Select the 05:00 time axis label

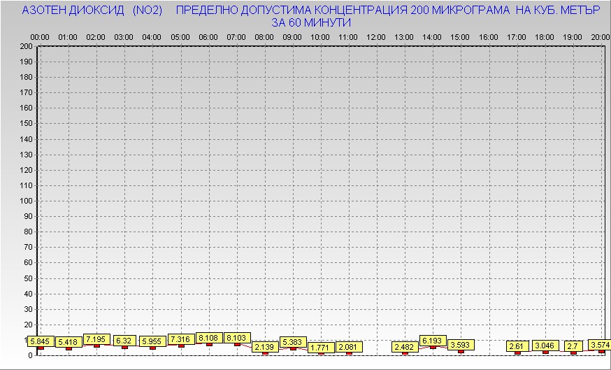[x=180, y=38]
